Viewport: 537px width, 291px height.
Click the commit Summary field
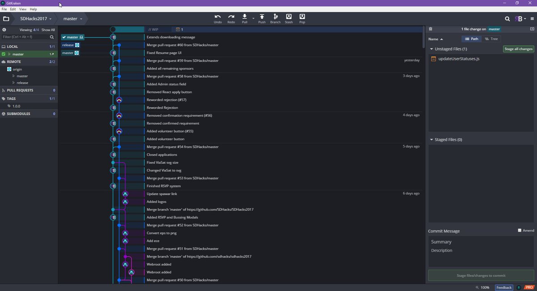481,242
